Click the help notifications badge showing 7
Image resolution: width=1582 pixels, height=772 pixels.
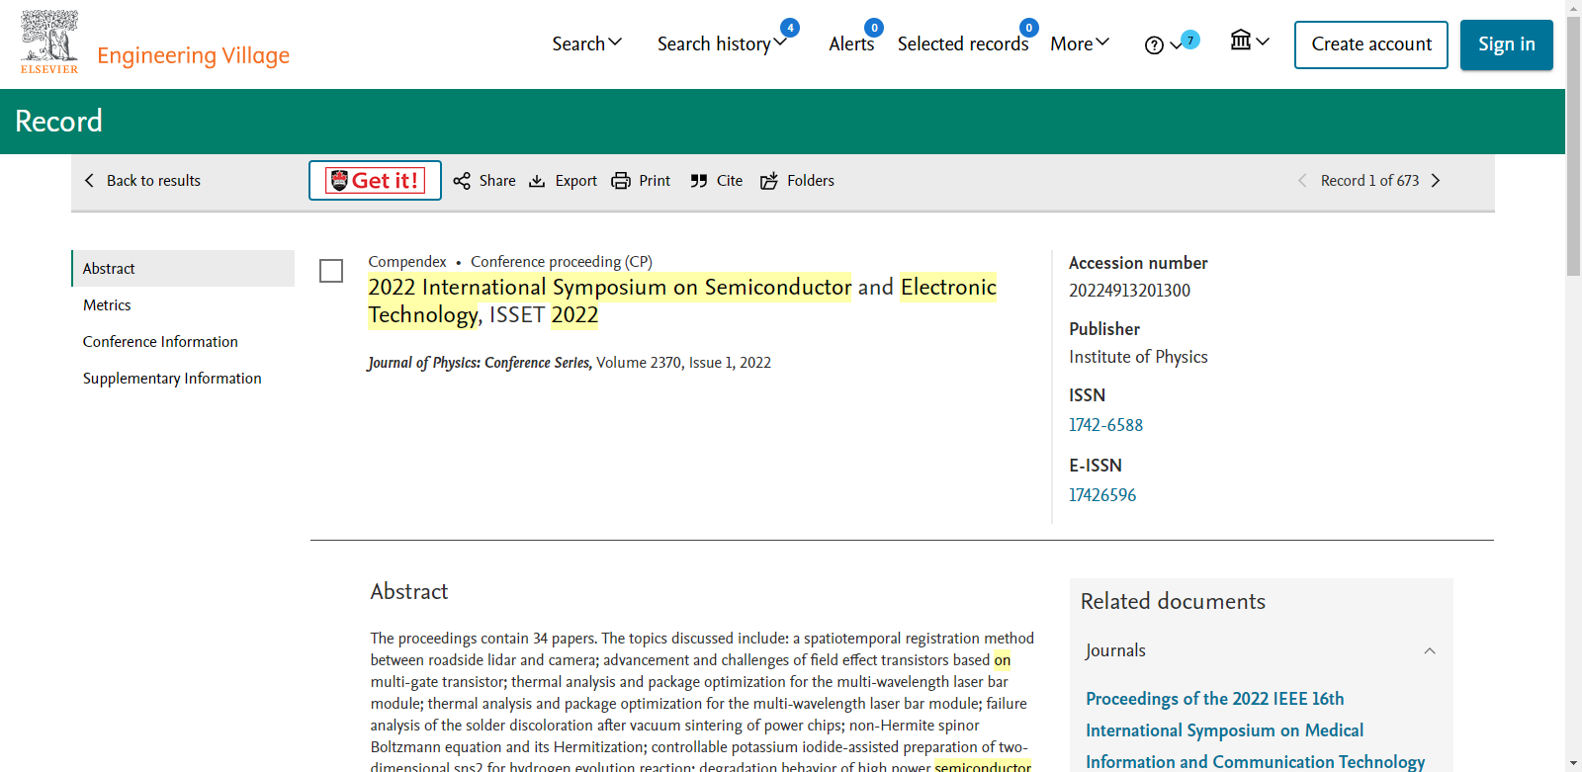click(x=1190, y=40)
